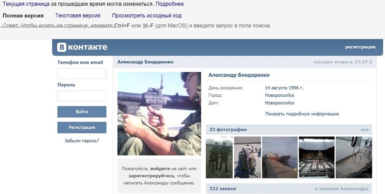Open the fifth photo thumbnail

tap(354, 157)
